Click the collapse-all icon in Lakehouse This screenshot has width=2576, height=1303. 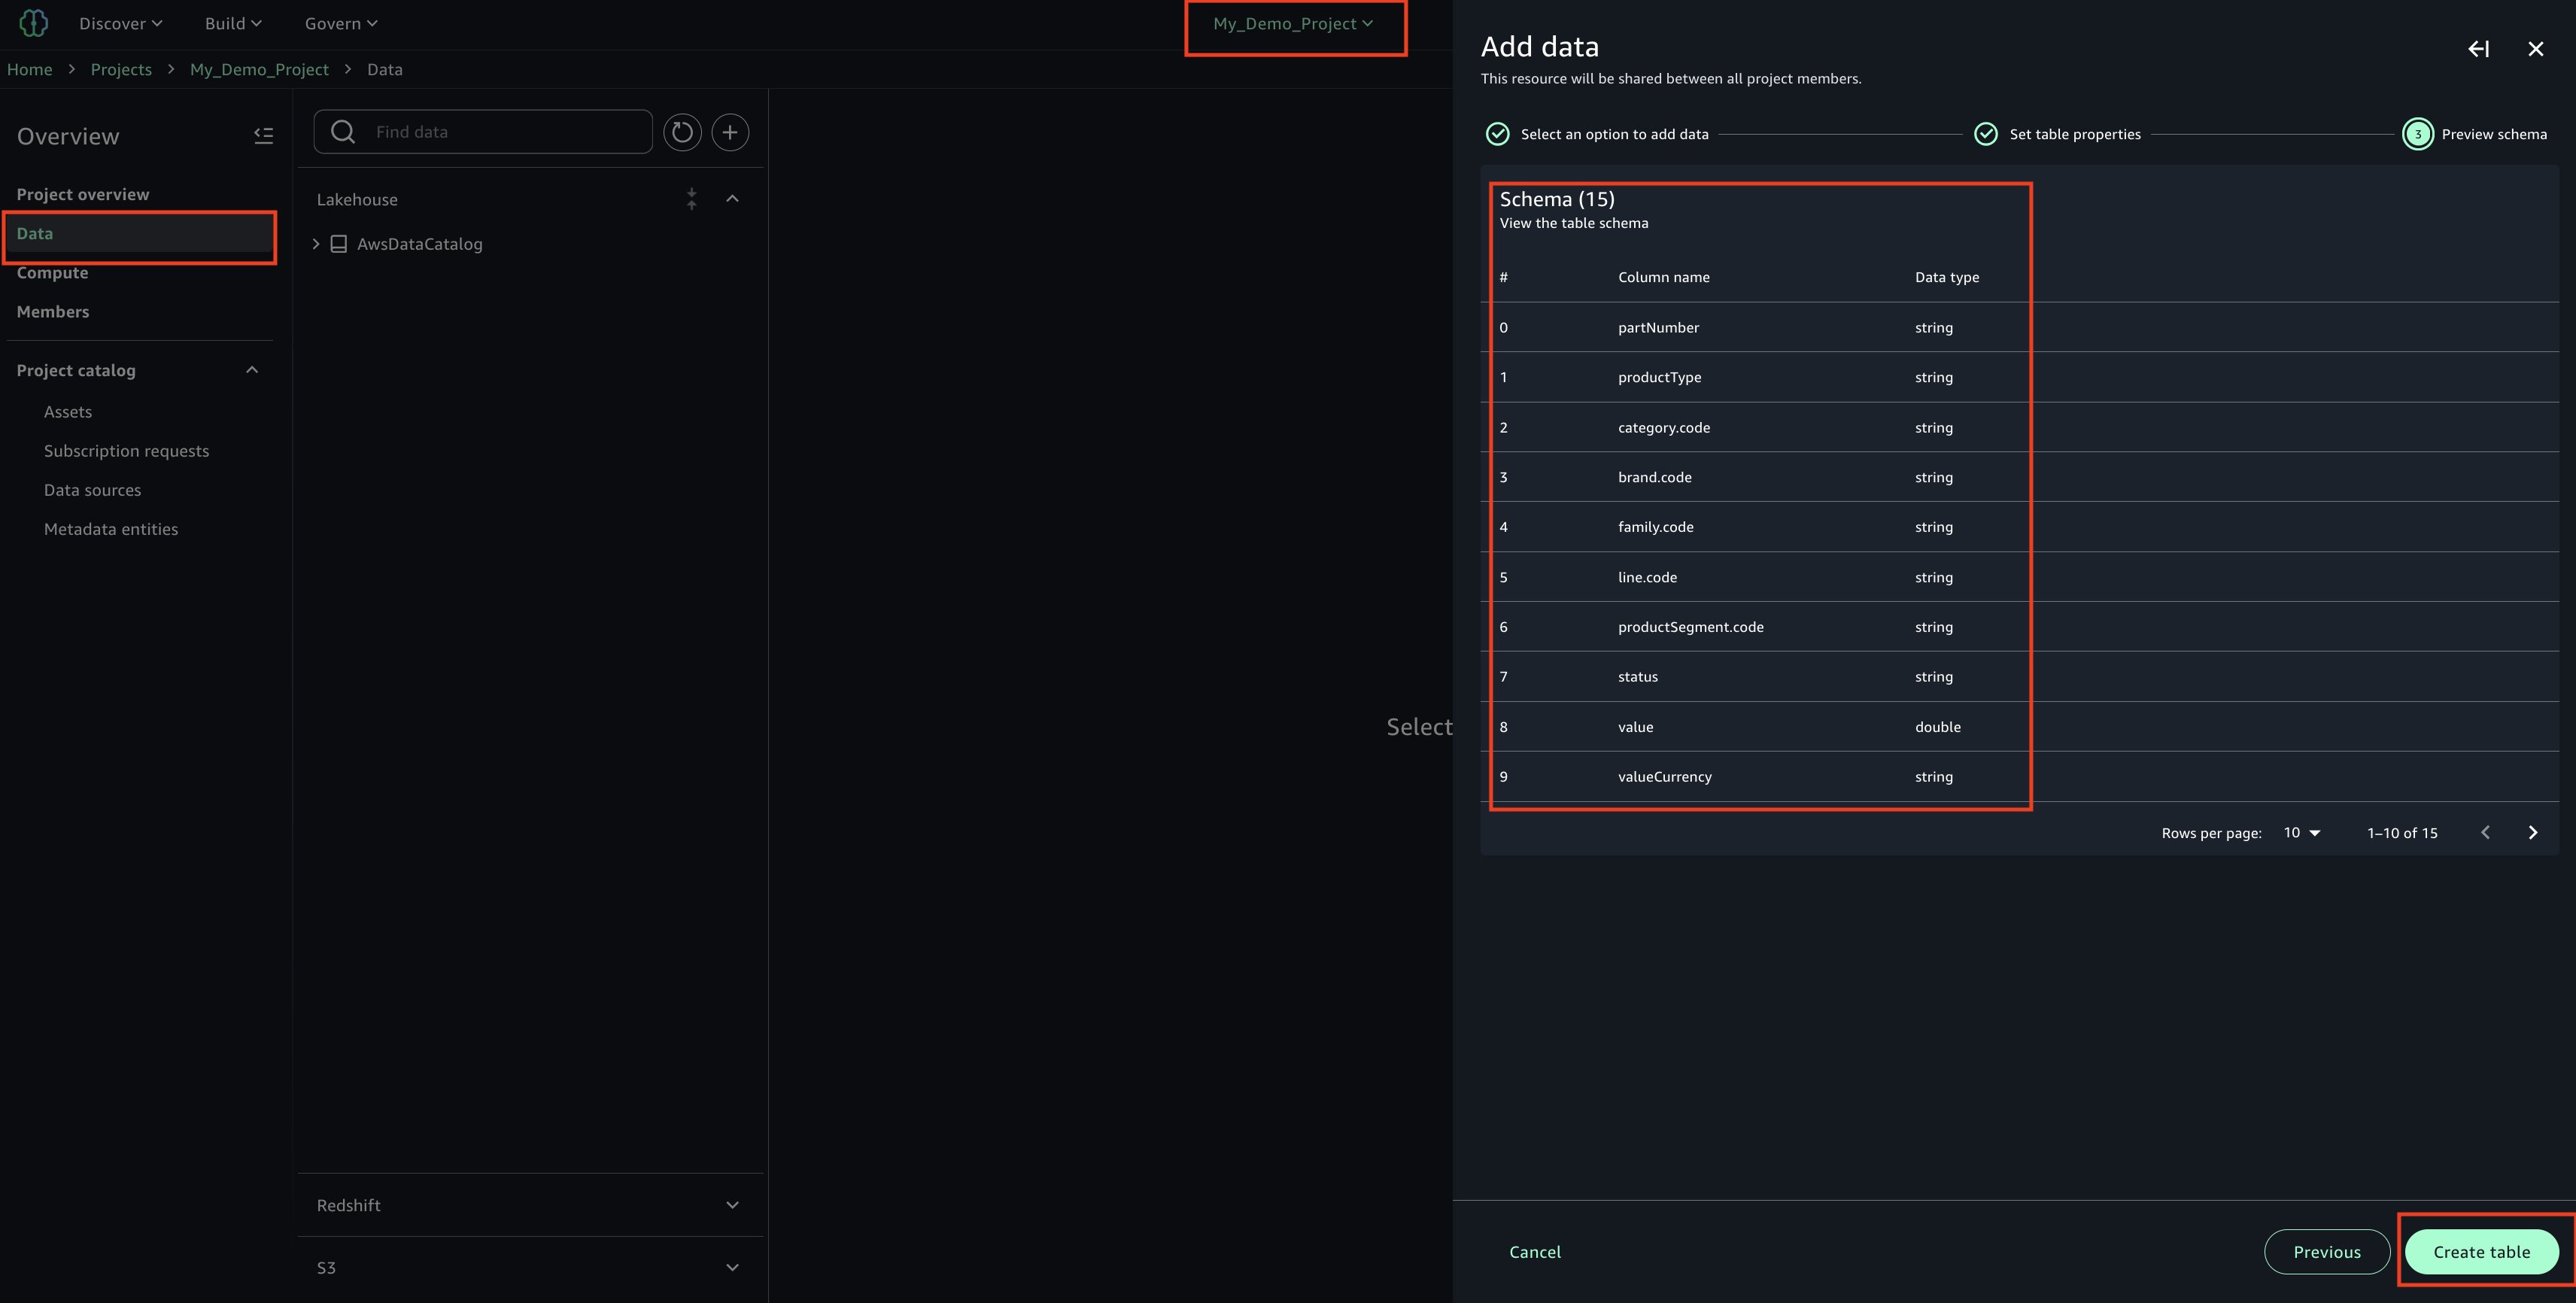691,199
